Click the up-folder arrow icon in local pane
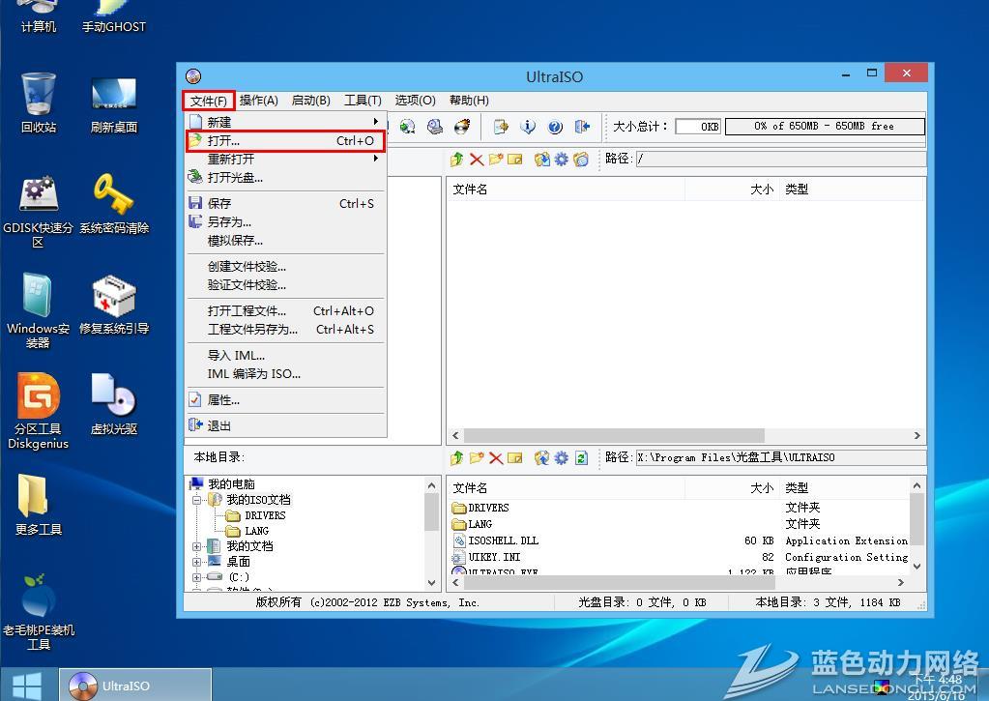 [x=457, y=457]
